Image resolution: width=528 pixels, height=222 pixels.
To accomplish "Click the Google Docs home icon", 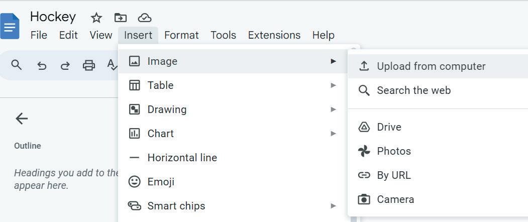I will (10, 26).
